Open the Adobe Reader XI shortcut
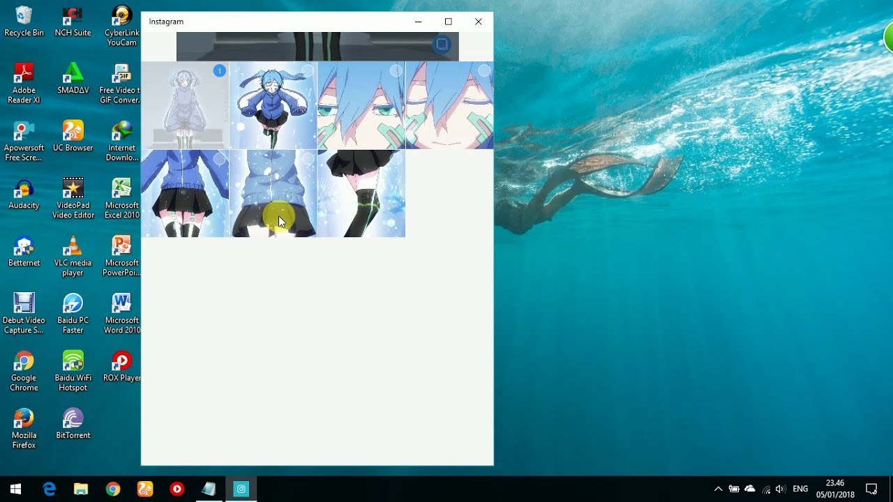The height and width of the screenshot is (502, 893). (24, 83)
